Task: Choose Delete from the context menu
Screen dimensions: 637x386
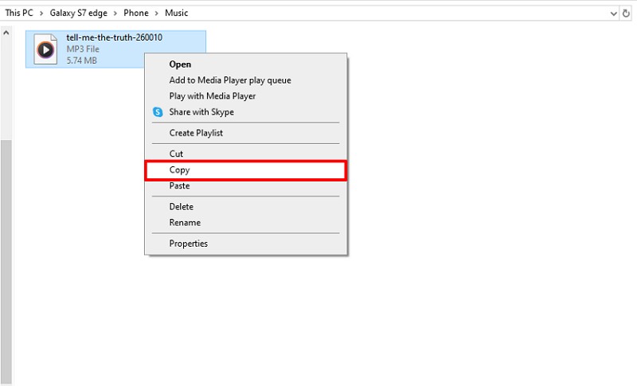Action: [x=245, y=206]
